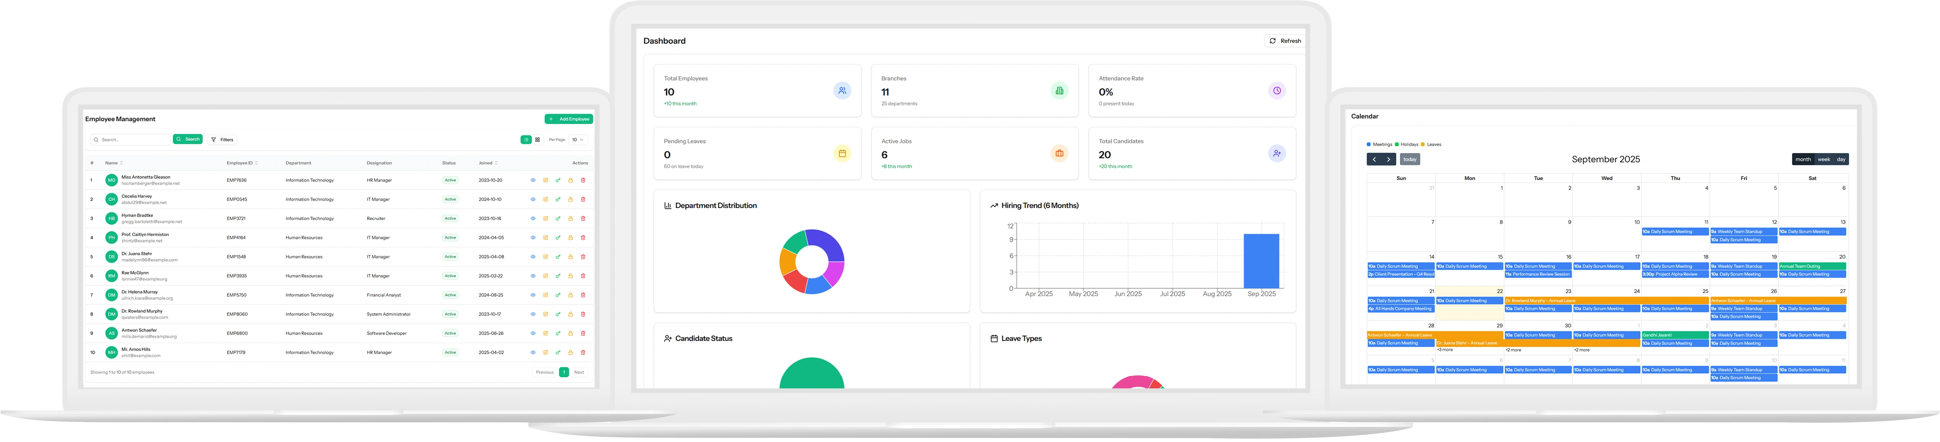
Task: Click the lock icon for Rae McGlynn
Action: 570,276
